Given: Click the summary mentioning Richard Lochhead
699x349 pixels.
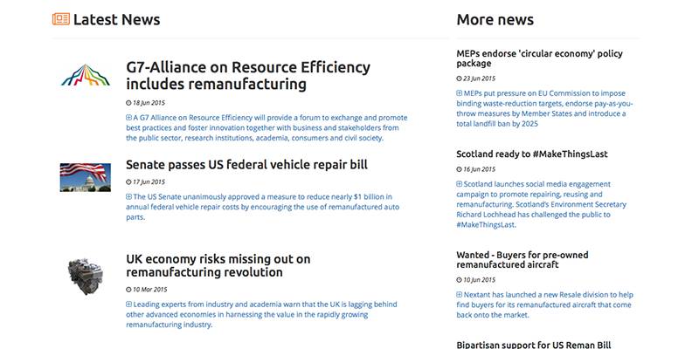Looking at the screenshot, I should [x=541, y=204].
